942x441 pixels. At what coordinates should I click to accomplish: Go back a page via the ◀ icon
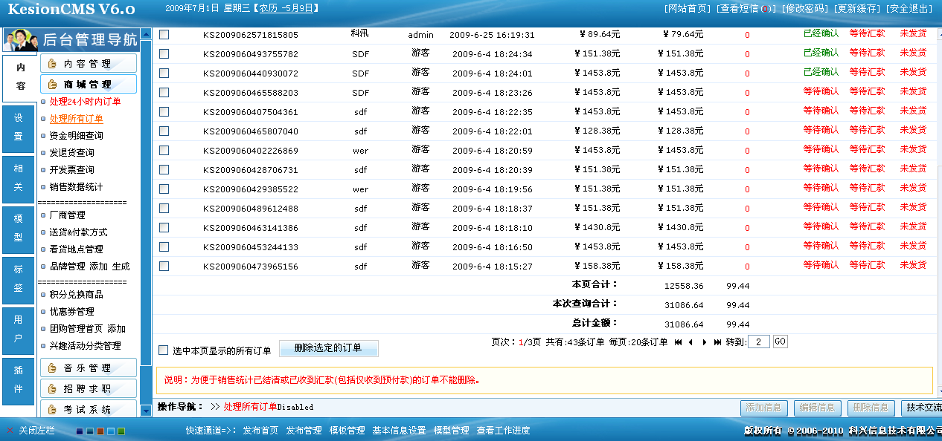coord(691,342)
